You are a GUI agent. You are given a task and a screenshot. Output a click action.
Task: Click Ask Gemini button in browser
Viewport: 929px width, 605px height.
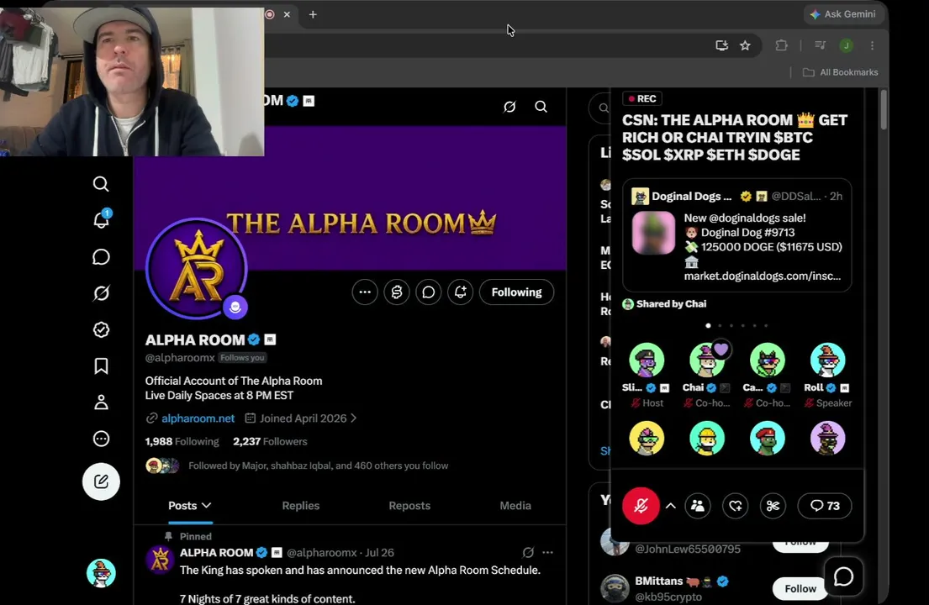tap(842, 14)
